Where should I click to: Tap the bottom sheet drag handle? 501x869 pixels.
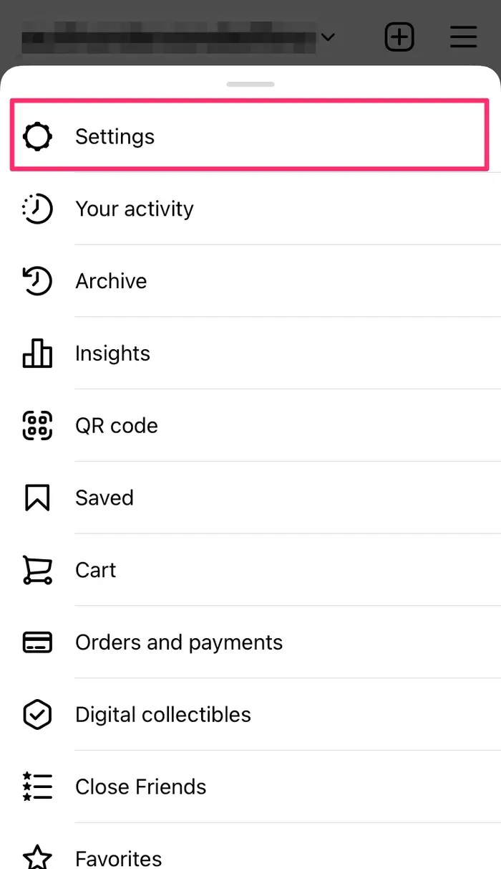[x=250, y=84]
